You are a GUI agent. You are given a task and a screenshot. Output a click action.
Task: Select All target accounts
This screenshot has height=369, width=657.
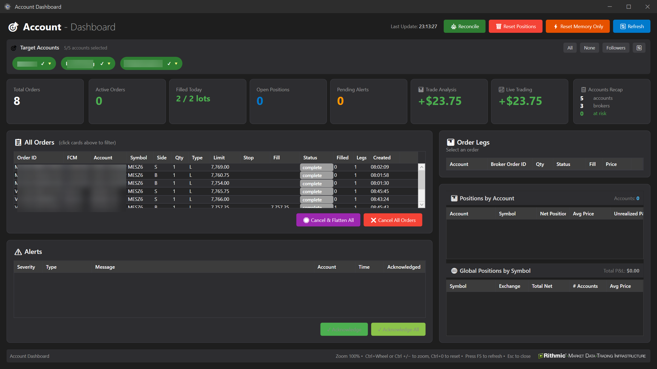pos(570,48)
